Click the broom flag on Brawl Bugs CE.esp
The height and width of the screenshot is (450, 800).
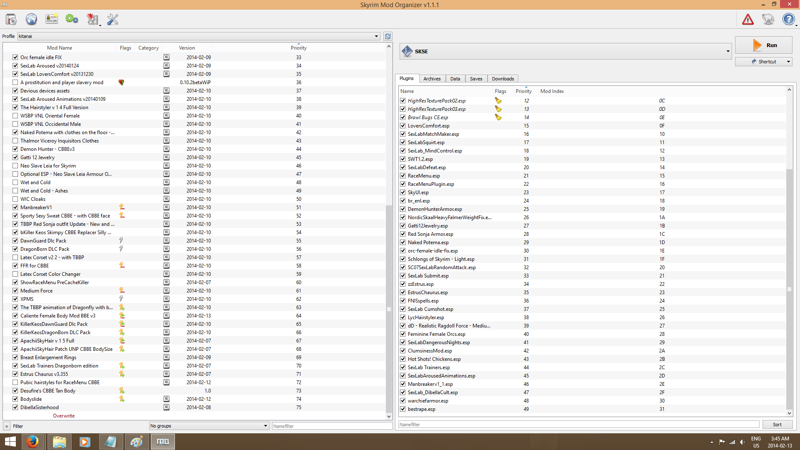pos(498,117)
